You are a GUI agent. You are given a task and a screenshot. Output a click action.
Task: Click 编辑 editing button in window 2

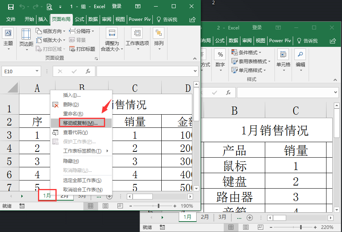(x=301, y=60)
